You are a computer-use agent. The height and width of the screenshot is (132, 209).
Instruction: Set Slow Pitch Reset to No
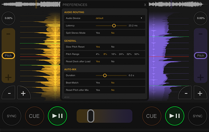point(113,47)
